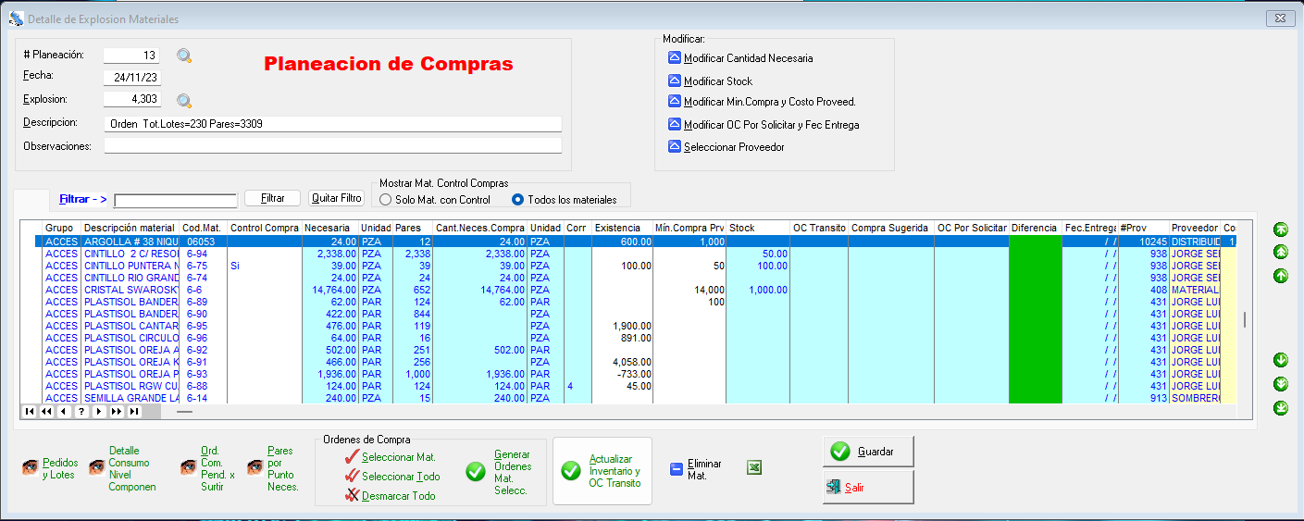Image resolution: width=1304 pixels, height=521 pixels.
Task: Choose Modificar Cantidad Necesaria
Action: (739, 58)
